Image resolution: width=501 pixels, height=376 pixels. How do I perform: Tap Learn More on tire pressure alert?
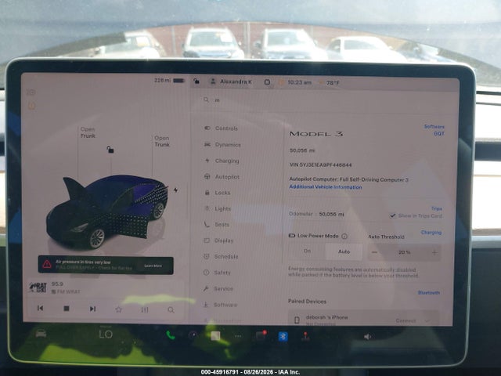[x=153, y=266]
